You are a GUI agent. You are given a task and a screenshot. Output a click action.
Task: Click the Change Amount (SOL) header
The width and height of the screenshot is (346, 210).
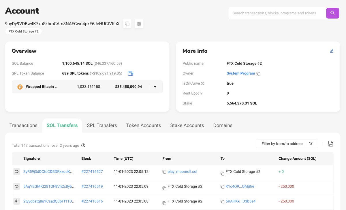tap(297, 159)
